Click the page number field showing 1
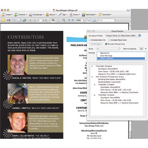 click(39, 20)
